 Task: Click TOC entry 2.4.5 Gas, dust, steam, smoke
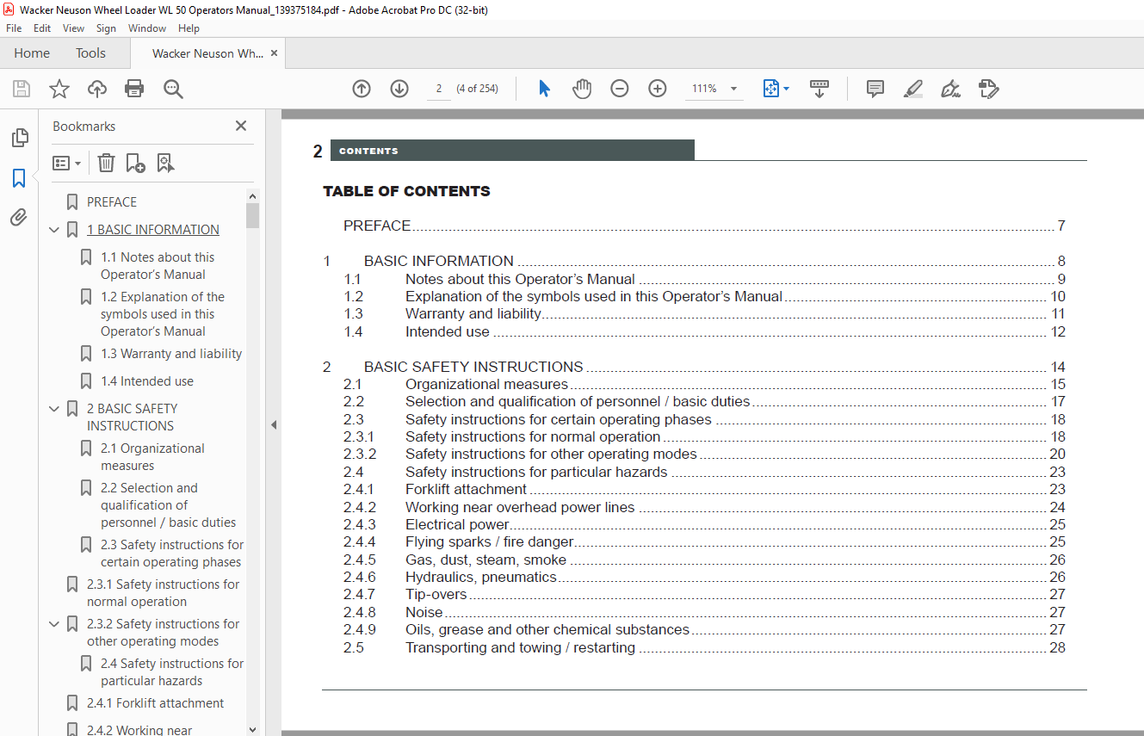704,560
